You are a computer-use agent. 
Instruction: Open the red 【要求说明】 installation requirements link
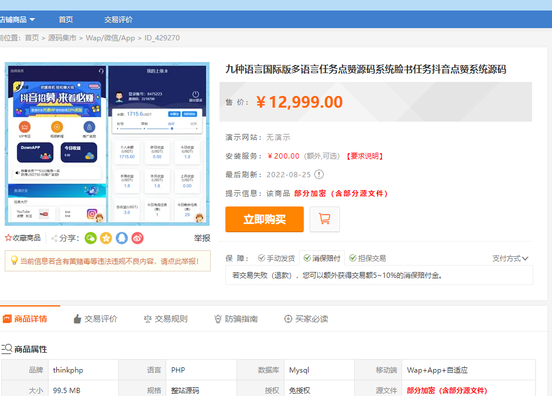[364, 156]
